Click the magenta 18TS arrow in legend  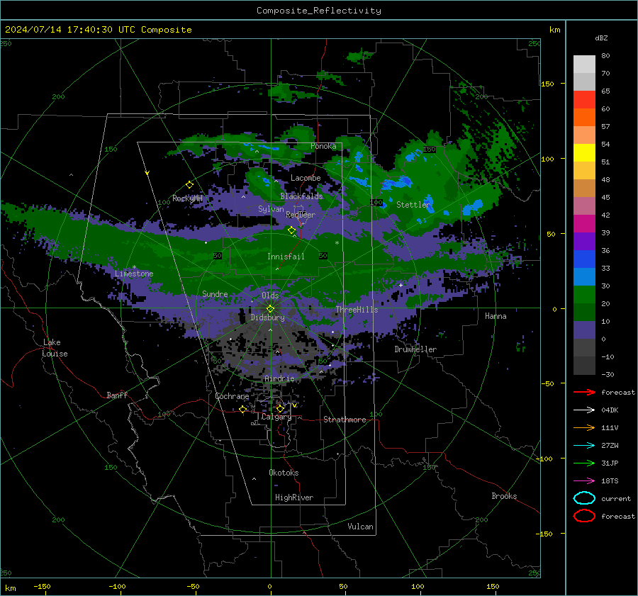[584, 480]
